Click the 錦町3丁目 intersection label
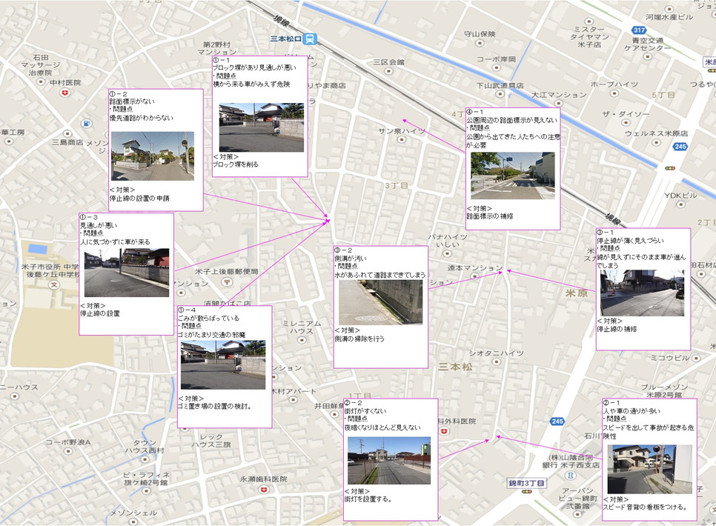The width and height of the screenshot is (716, 526). [526, 482]
